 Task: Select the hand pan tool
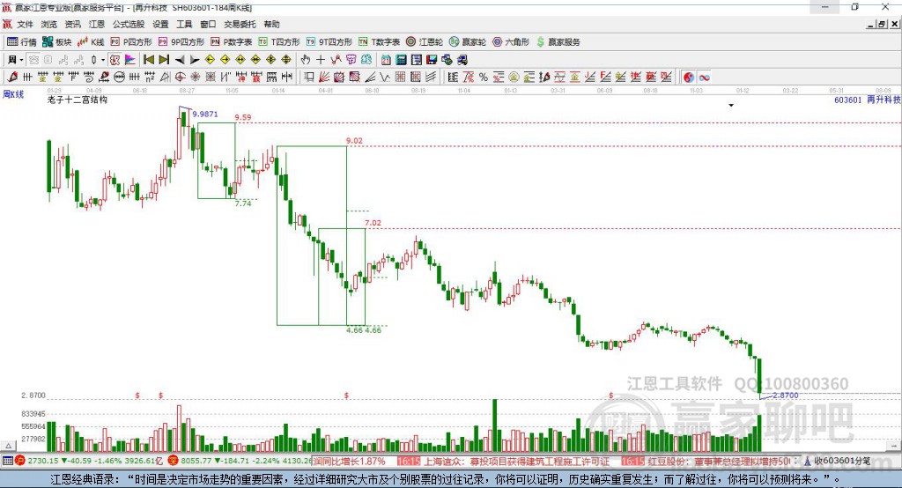click(306, 60)
